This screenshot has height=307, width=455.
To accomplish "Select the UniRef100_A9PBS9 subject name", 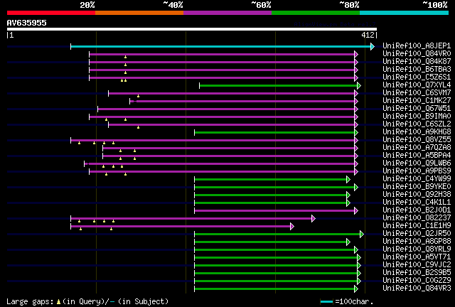I will (417, 171).
